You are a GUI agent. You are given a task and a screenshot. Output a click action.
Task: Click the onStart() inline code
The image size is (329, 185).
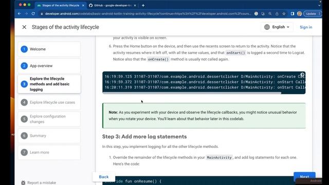point(235,53)
